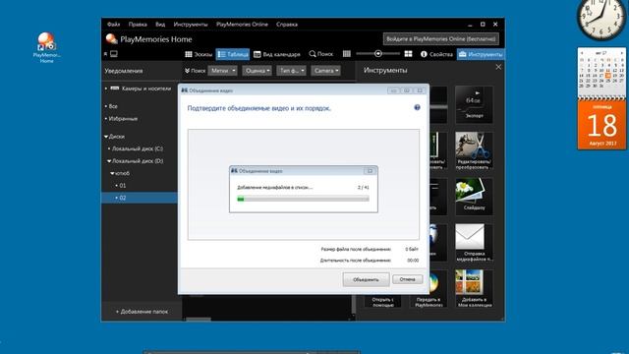Click Войдите в PlayMemories Online button
Screen dimensions: 629x354
441,39
